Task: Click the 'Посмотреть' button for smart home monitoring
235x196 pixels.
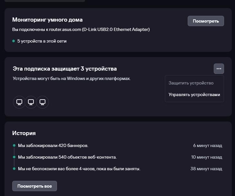Action: click(206, 21)
